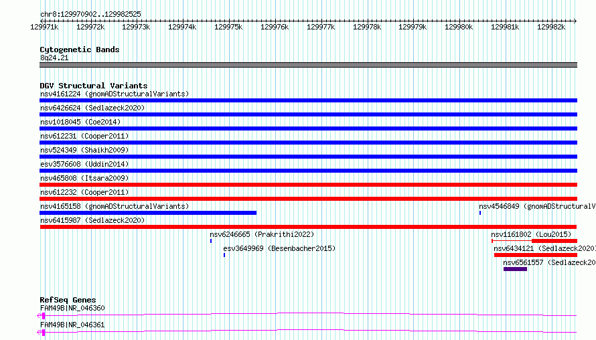Select the red bar under nsv465808
596x340 pixels.
pos(308,185)
